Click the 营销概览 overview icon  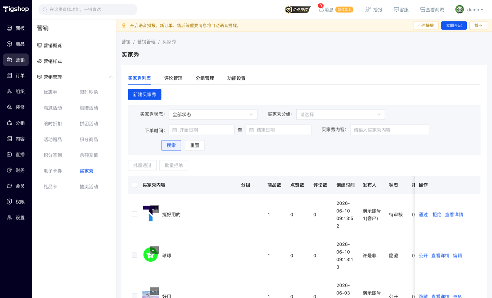pos(39,45)
